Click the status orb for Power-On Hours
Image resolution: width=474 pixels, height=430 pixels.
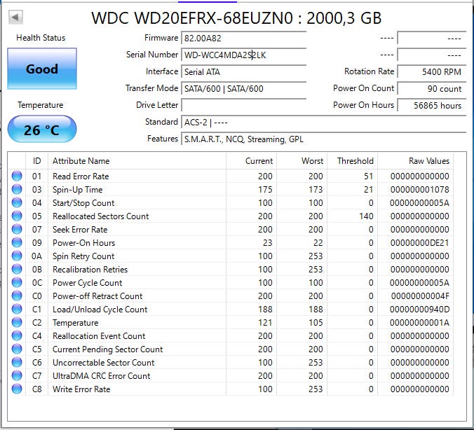pos(17,242)
